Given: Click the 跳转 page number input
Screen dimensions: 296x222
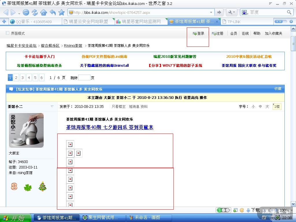Looking at the screenshot, I should click(x=84, y=77).
